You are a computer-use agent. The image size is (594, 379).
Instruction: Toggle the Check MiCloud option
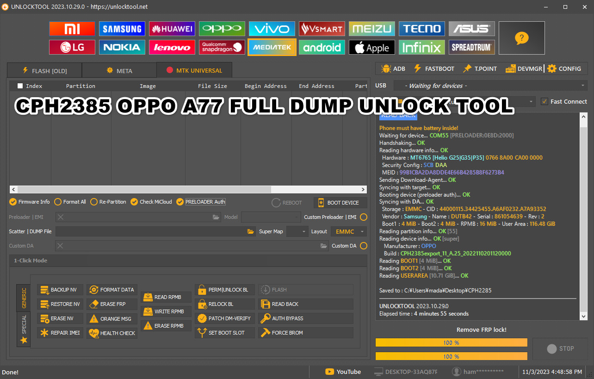[x=151, y=202]
